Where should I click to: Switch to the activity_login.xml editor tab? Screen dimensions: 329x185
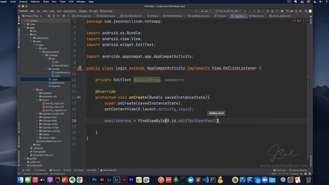pyautogui.click(x=83, y=16)
